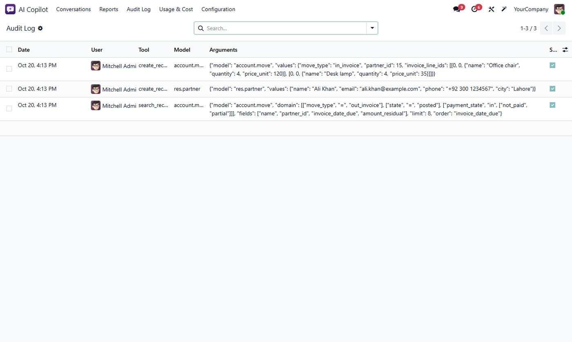Select the row containing Office chair invoice
This screenshot has width=572, height=342.
pyautogui.click(x=9, y=69)
